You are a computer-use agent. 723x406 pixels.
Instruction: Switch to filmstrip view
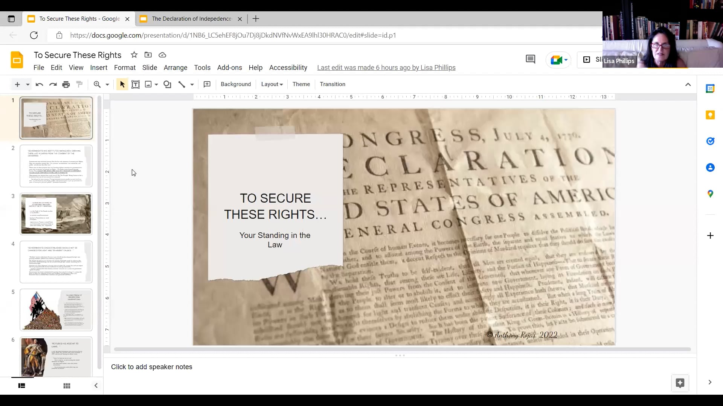pyautogui.click(x=22, y=386)
